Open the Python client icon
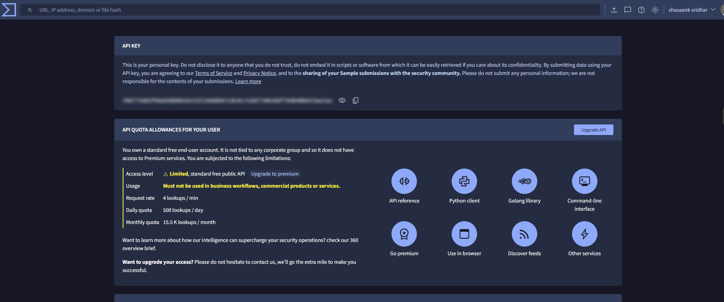Image resolution: width=724 pixels, height=302 pixels. [464, 181]
